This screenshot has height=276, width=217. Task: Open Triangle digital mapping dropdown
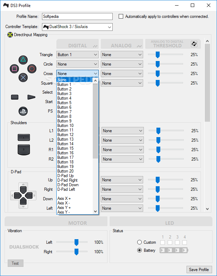click(77, 55)
